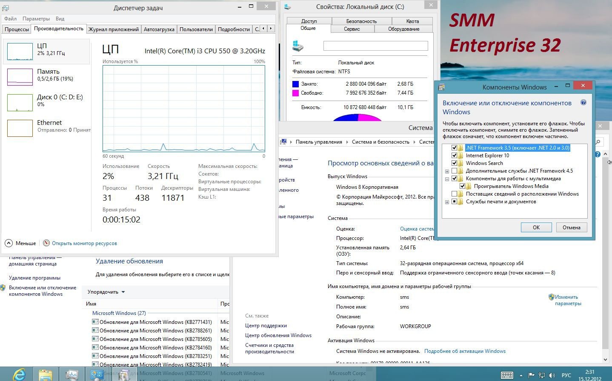Click the Action Center flag tray icon
This screenshot has width=612, height=381.
pyautogui.click(x=531, y=375)
